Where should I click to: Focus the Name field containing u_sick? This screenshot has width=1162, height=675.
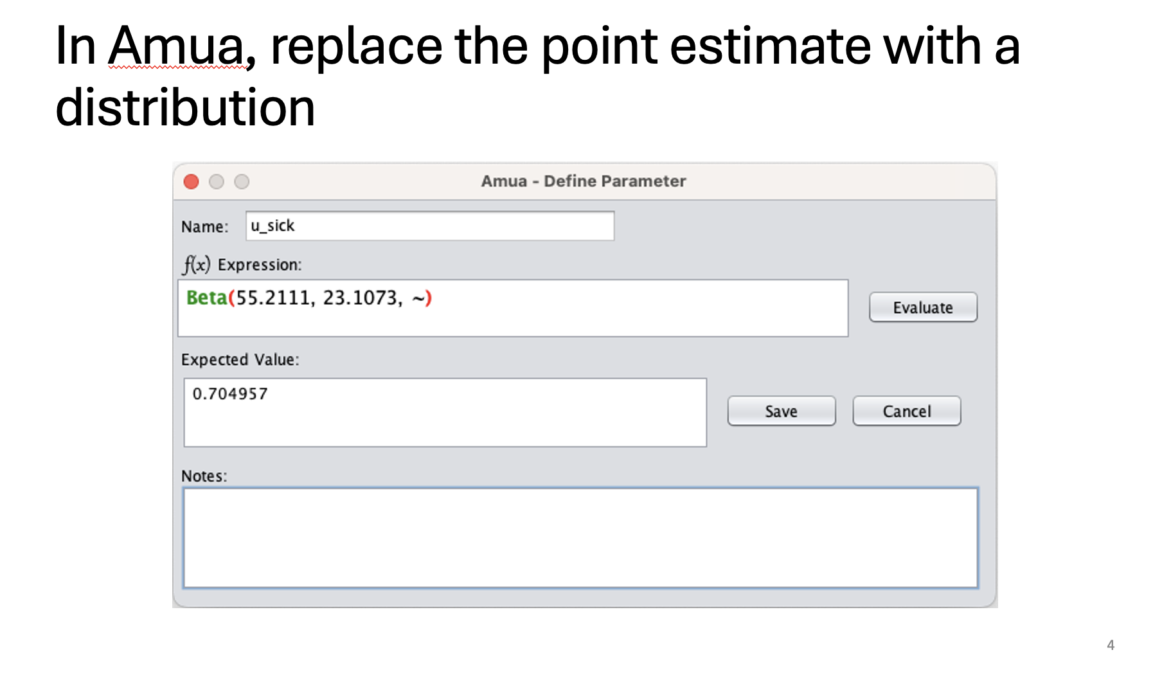429,226
